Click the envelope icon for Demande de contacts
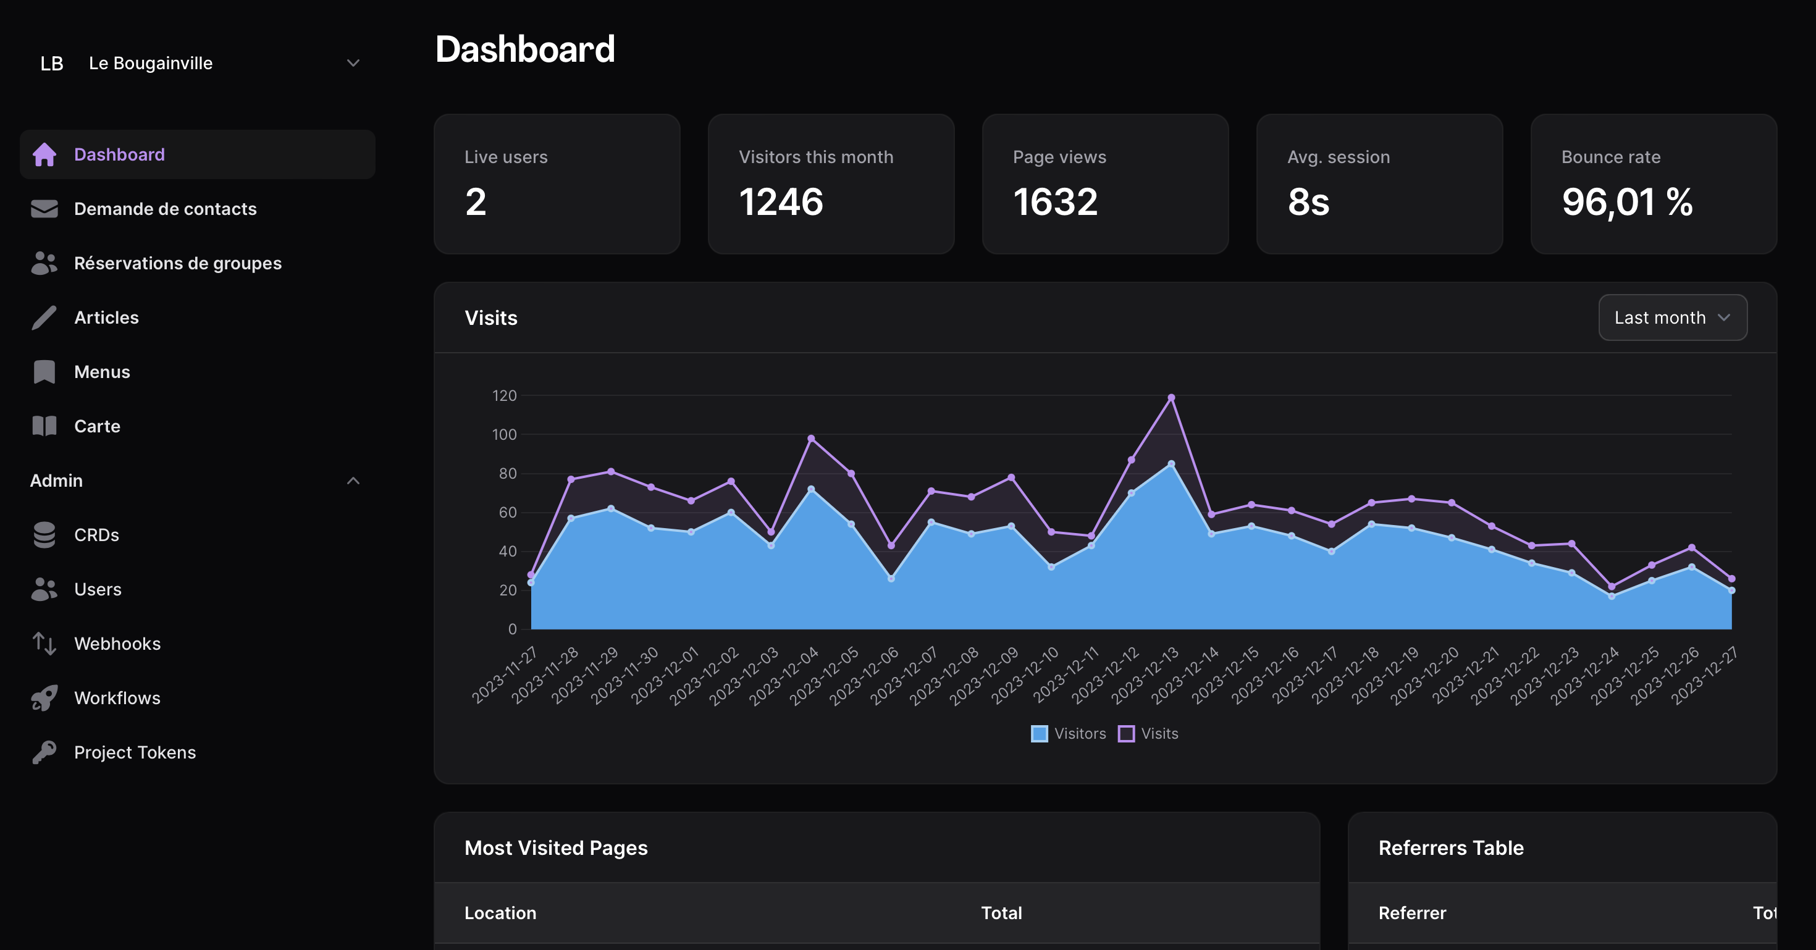This screenshot has width=1816, height=950. (x=44, y=209)
